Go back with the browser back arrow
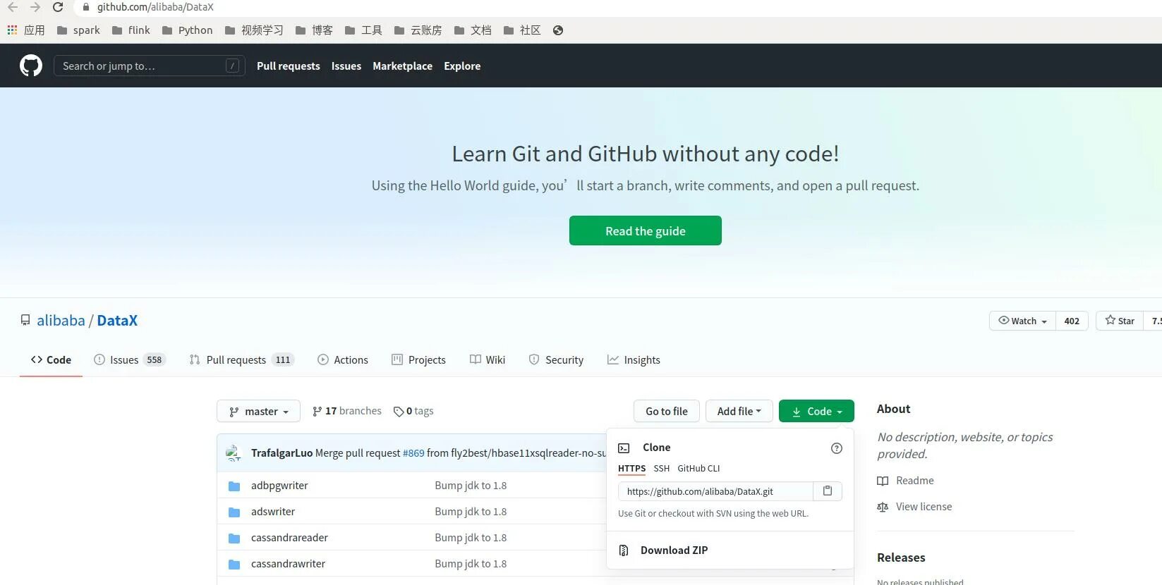This screenshot has height=585, width=1162. (x=13, y=7)
